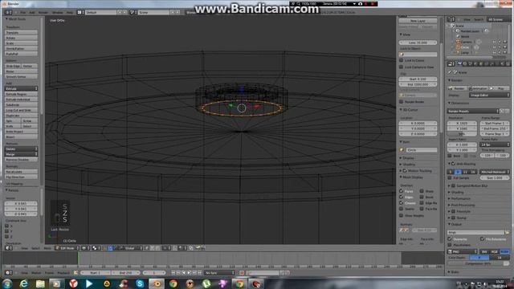This screenshot has width=514, height=289.
Task: Click Lens value slider
Action: [418, 43]
